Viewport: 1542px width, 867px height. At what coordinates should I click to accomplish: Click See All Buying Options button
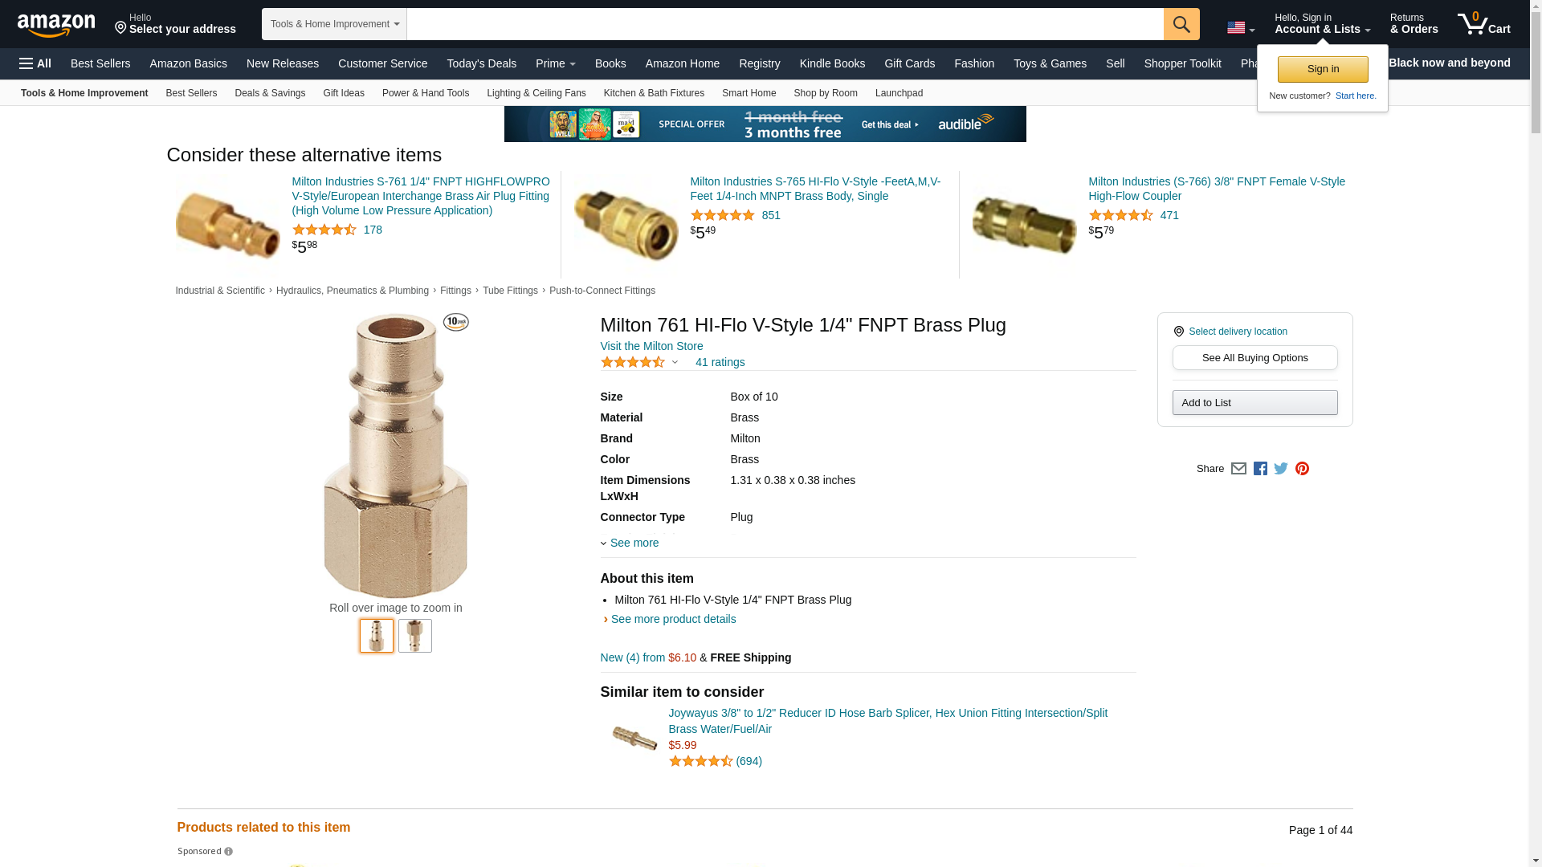coord(1254,358)
